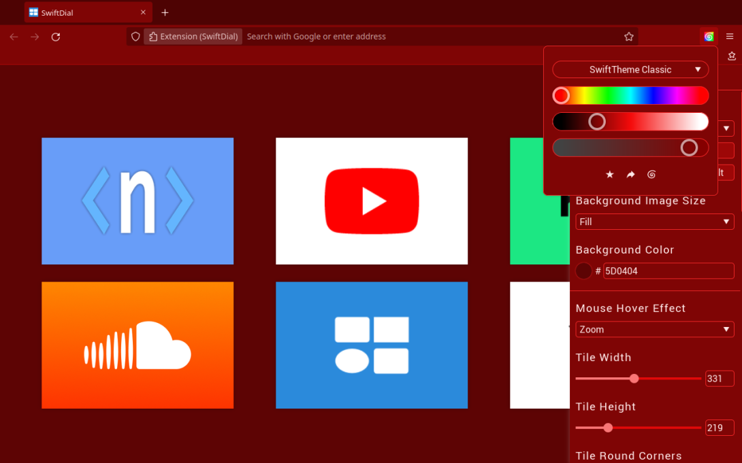Image resolution: width=742 pixels, height=463 pixels.
Task: Expand the SwiftTheme Classic theme dropdown
Action: click(x=630, y=69)
